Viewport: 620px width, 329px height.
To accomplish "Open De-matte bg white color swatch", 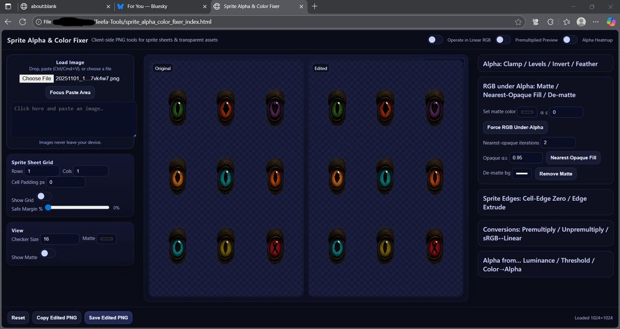I will tap(521, 173).
